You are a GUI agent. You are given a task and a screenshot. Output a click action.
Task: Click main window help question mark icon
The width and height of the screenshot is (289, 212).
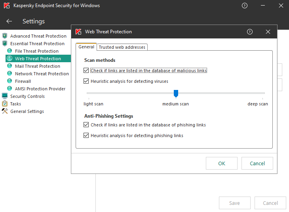click(245, 6)
